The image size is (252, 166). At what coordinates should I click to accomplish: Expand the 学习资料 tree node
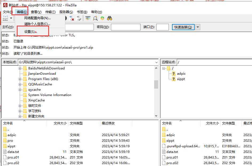pyautogui.click(x=20, y=111)
